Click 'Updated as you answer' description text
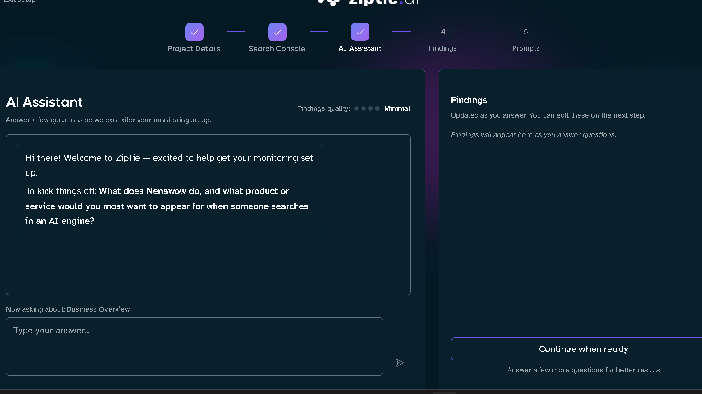The height and width of the screenshot is (394, 702). [548, 115]
